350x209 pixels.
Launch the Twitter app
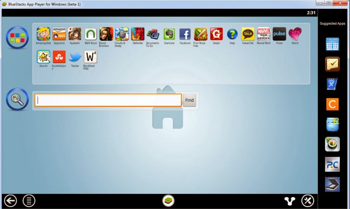[x=75, y=57]
